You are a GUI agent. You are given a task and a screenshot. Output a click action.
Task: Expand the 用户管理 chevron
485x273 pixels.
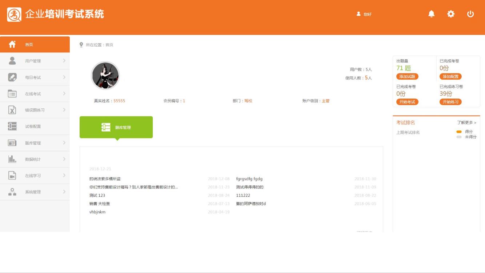64,61
